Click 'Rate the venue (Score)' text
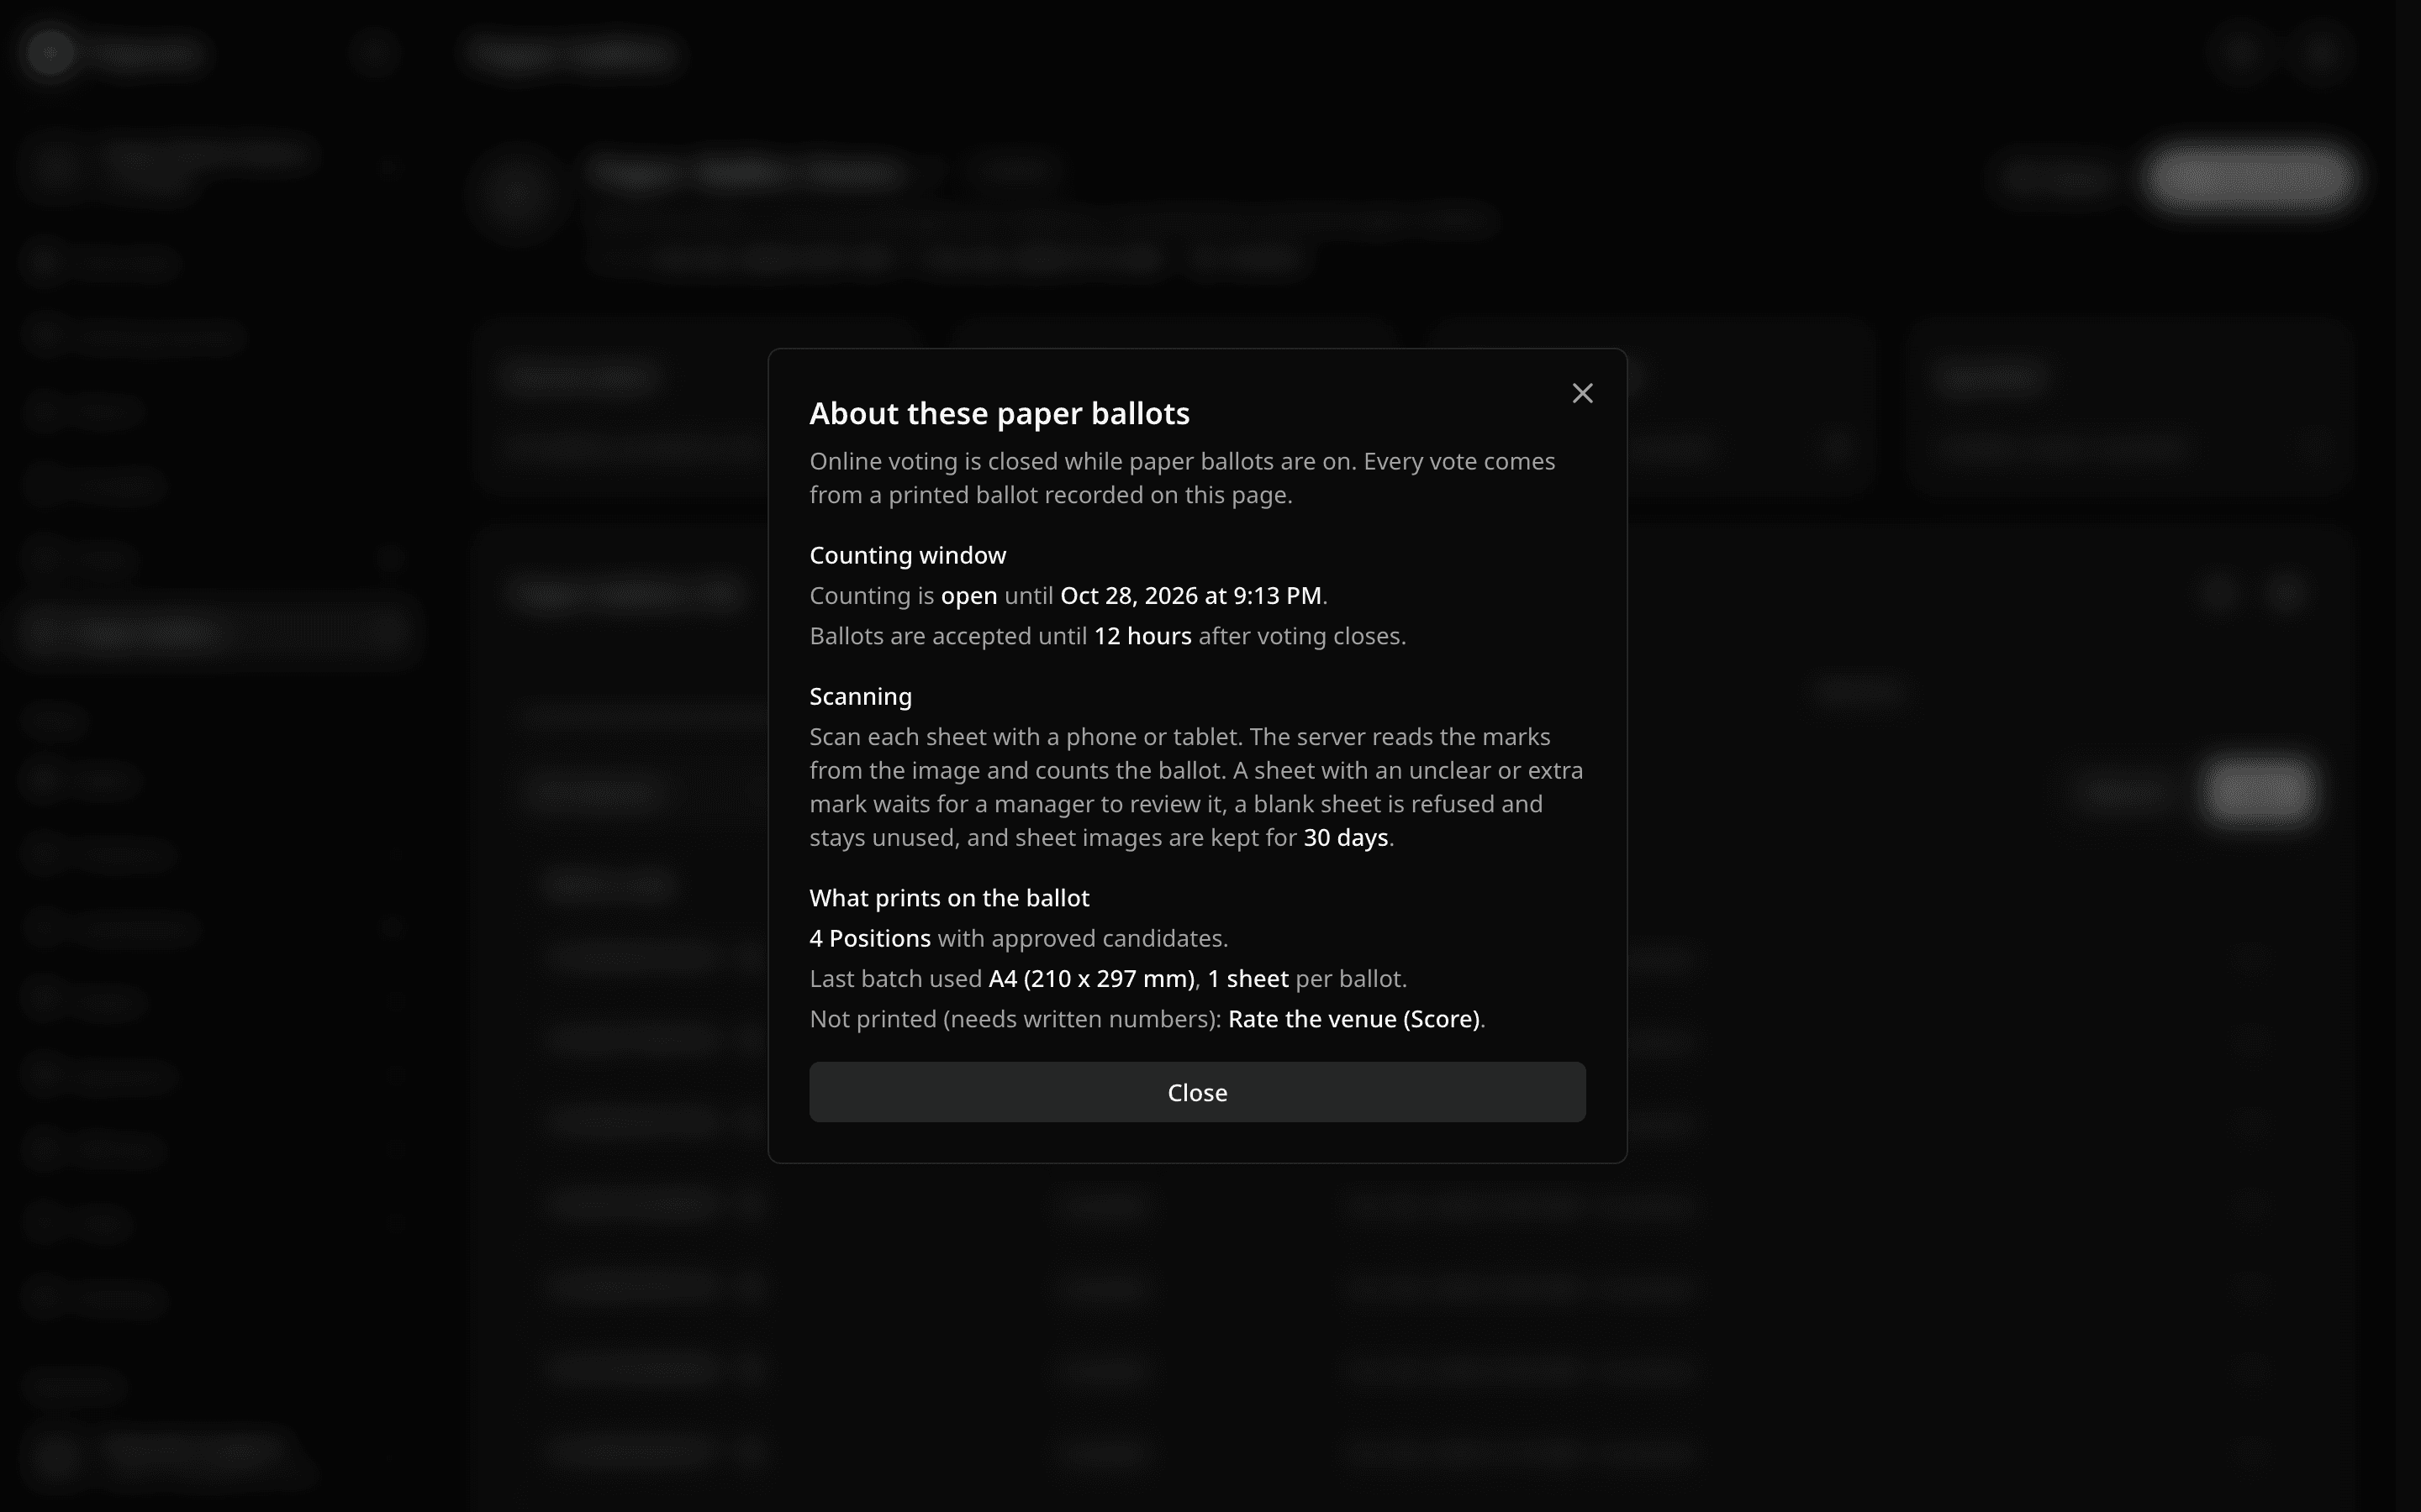The image size is (2421, 1512). point(1353,1019)
